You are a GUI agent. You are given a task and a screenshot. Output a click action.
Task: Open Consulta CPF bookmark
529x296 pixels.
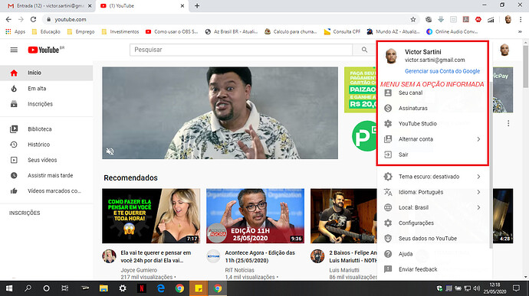pos(342,31)
